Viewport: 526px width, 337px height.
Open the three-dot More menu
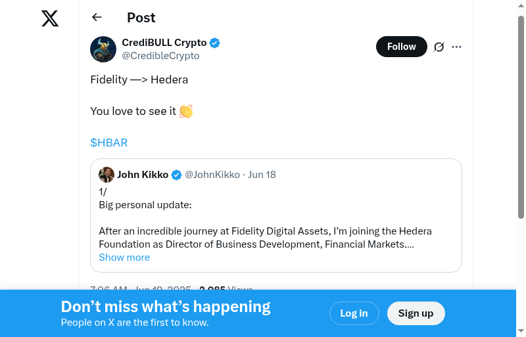(x=457, y=47)
